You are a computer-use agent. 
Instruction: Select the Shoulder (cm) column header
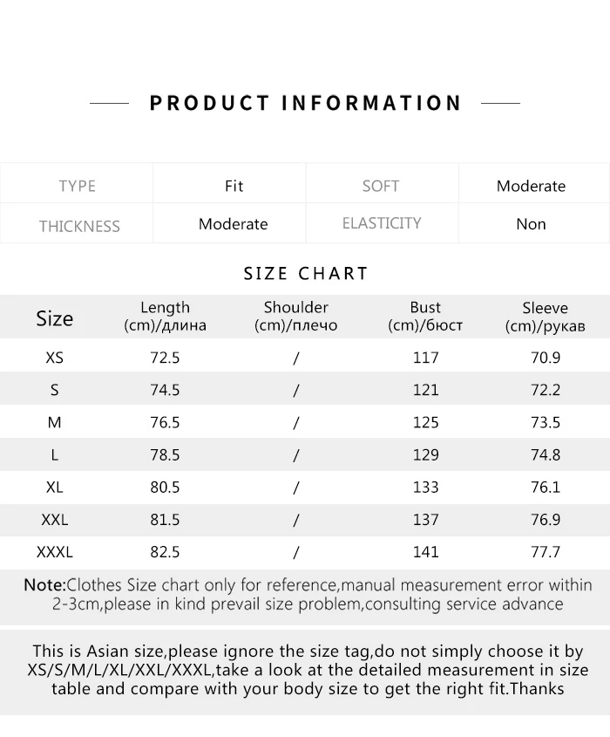click(x=295, y=317)
